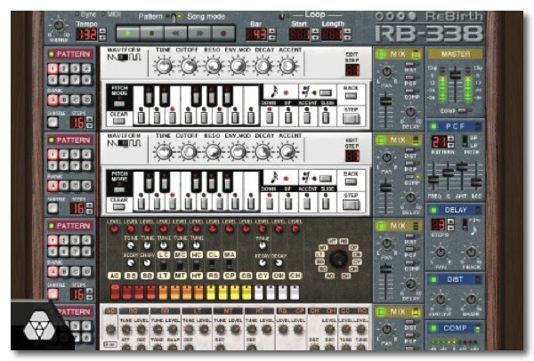Click the second synth Tune knob
This screenshot has height=361, width=534.
(x=164, y=151)
